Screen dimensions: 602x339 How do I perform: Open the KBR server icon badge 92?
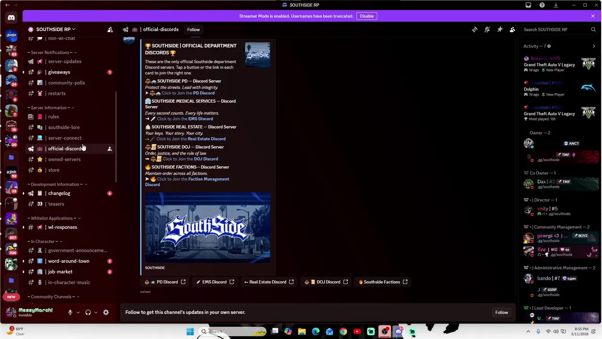point(11,172)
